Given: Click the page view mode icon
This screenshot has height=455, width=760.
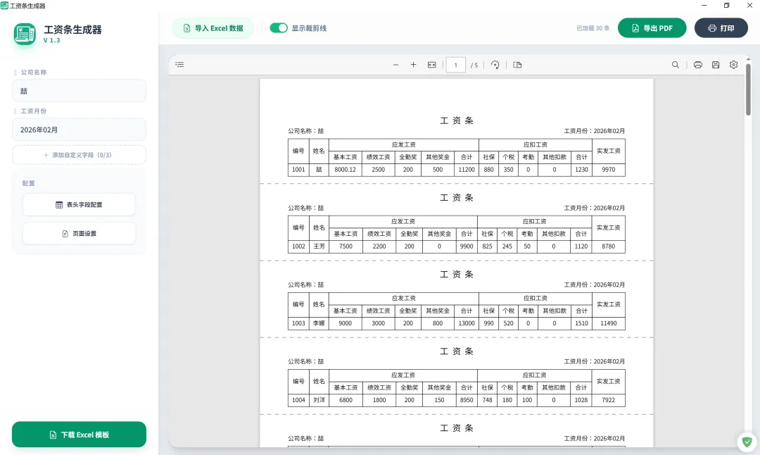Looking at the screenshot, I should point(517,65).
